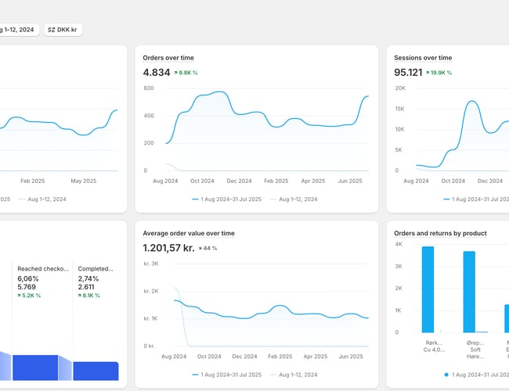The image size is (509, 391).
Task: Open the Orders over time report
Action: pyautogui.click(x=168, y=58)
